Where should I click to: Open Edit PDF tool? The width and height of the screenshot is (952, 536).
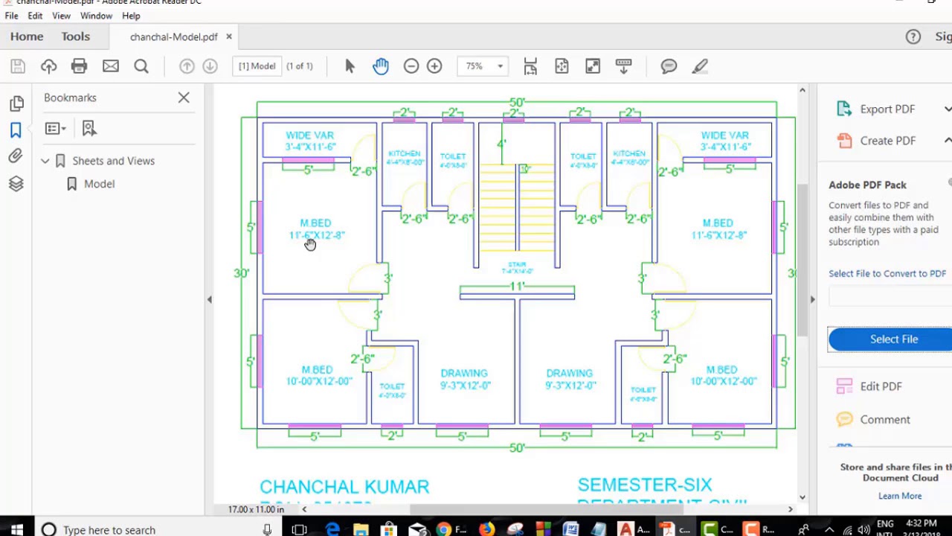(x=881, y=386)
